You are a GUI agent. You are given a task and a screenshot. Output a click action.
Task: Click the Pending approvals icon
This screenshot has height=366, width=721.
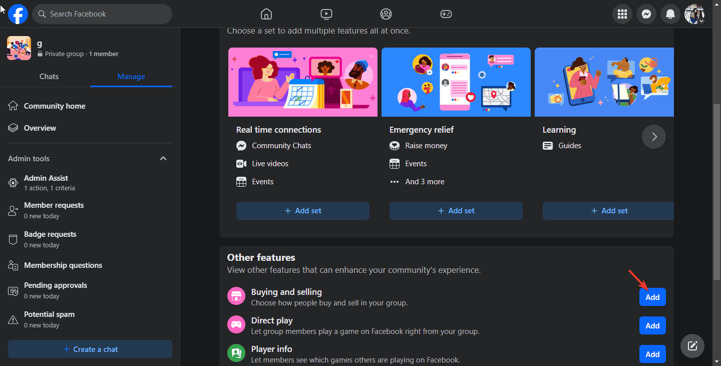pyautogui.click(x=13, y=291)
